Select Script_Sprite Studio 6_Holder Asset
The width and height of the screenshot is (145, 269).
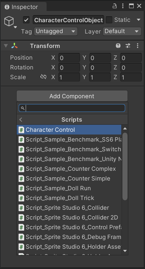coord(69,247)
